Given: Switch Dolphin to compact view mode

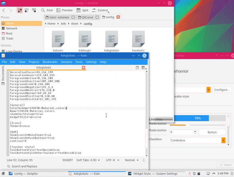Looking at the screenshot, I should click(x=27, y=10).
